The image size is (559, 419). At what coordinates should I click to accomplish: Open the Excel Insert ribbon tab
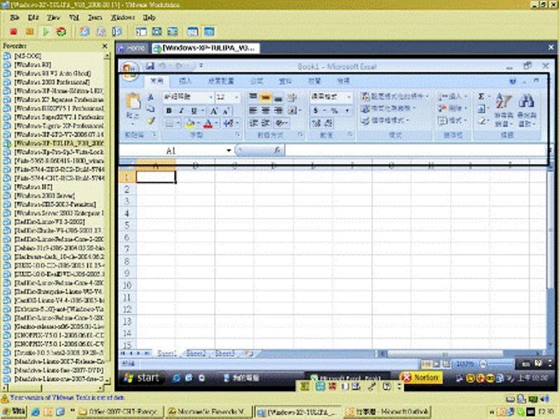coord(185,81)
